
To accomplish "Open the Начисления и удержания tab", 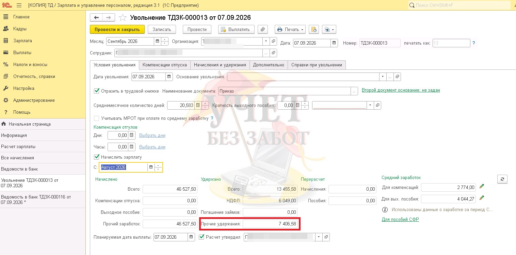I will (220, 65).
